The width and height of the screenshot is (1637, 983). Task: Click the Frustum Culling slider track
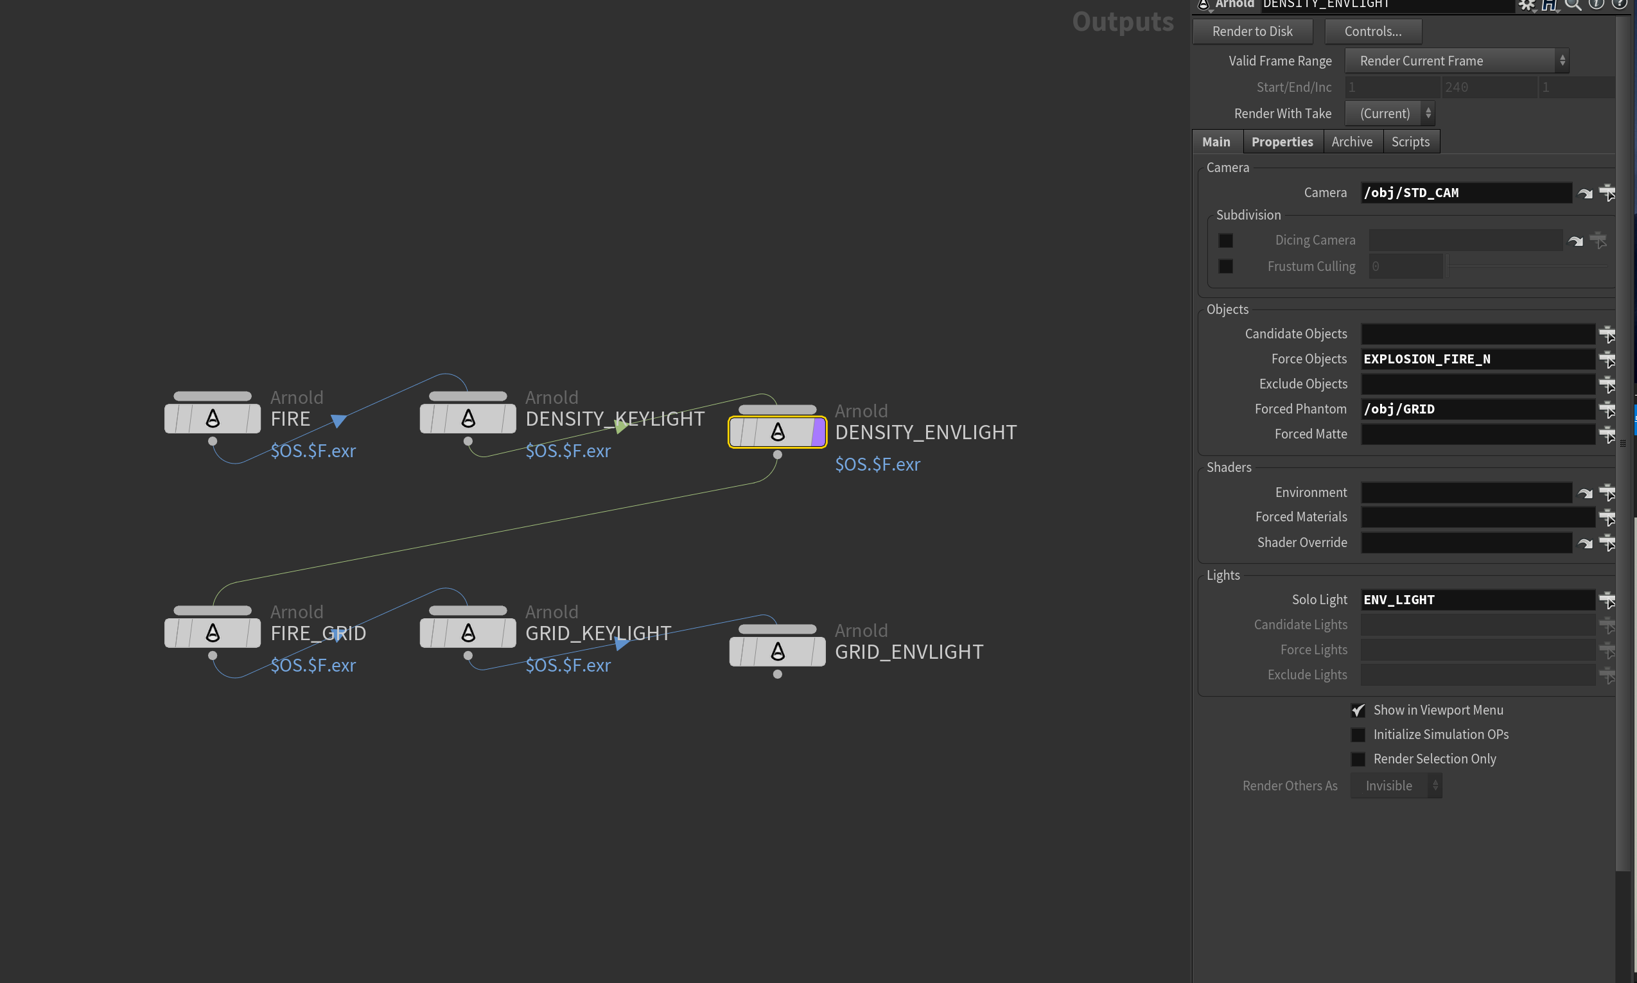coord(1528,266)
